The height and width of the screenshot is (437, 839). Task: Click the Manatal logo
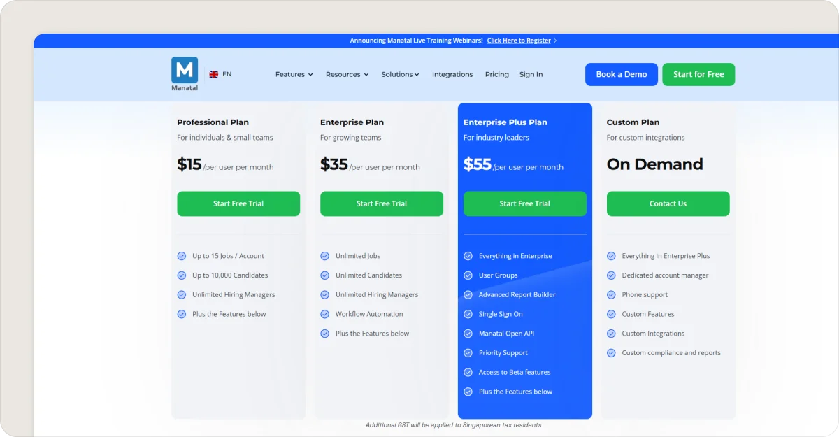coord(185,73)
